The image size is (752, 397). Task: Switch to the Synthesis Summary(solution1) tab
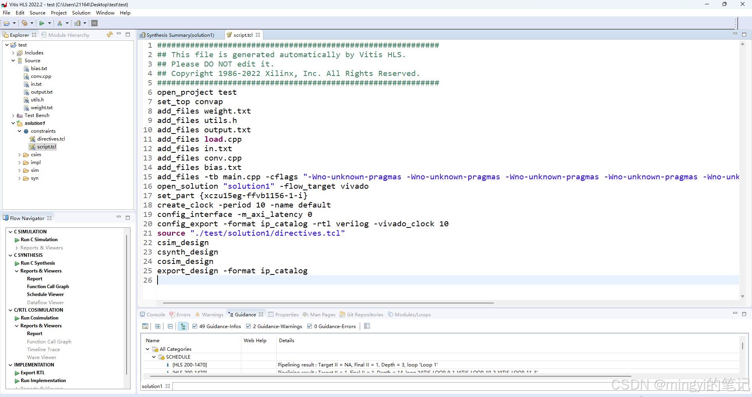180,35
